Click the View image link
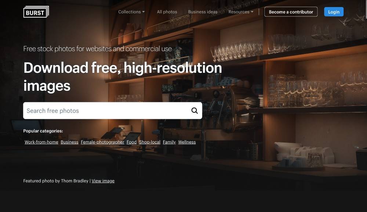367x212 pixels. click(103, 181)
